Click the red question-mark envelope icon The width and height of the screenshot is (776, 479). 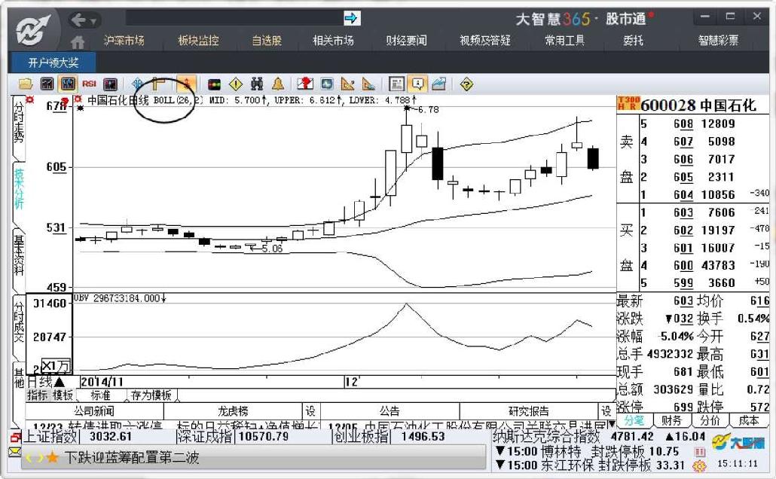(x=305, y=84)
